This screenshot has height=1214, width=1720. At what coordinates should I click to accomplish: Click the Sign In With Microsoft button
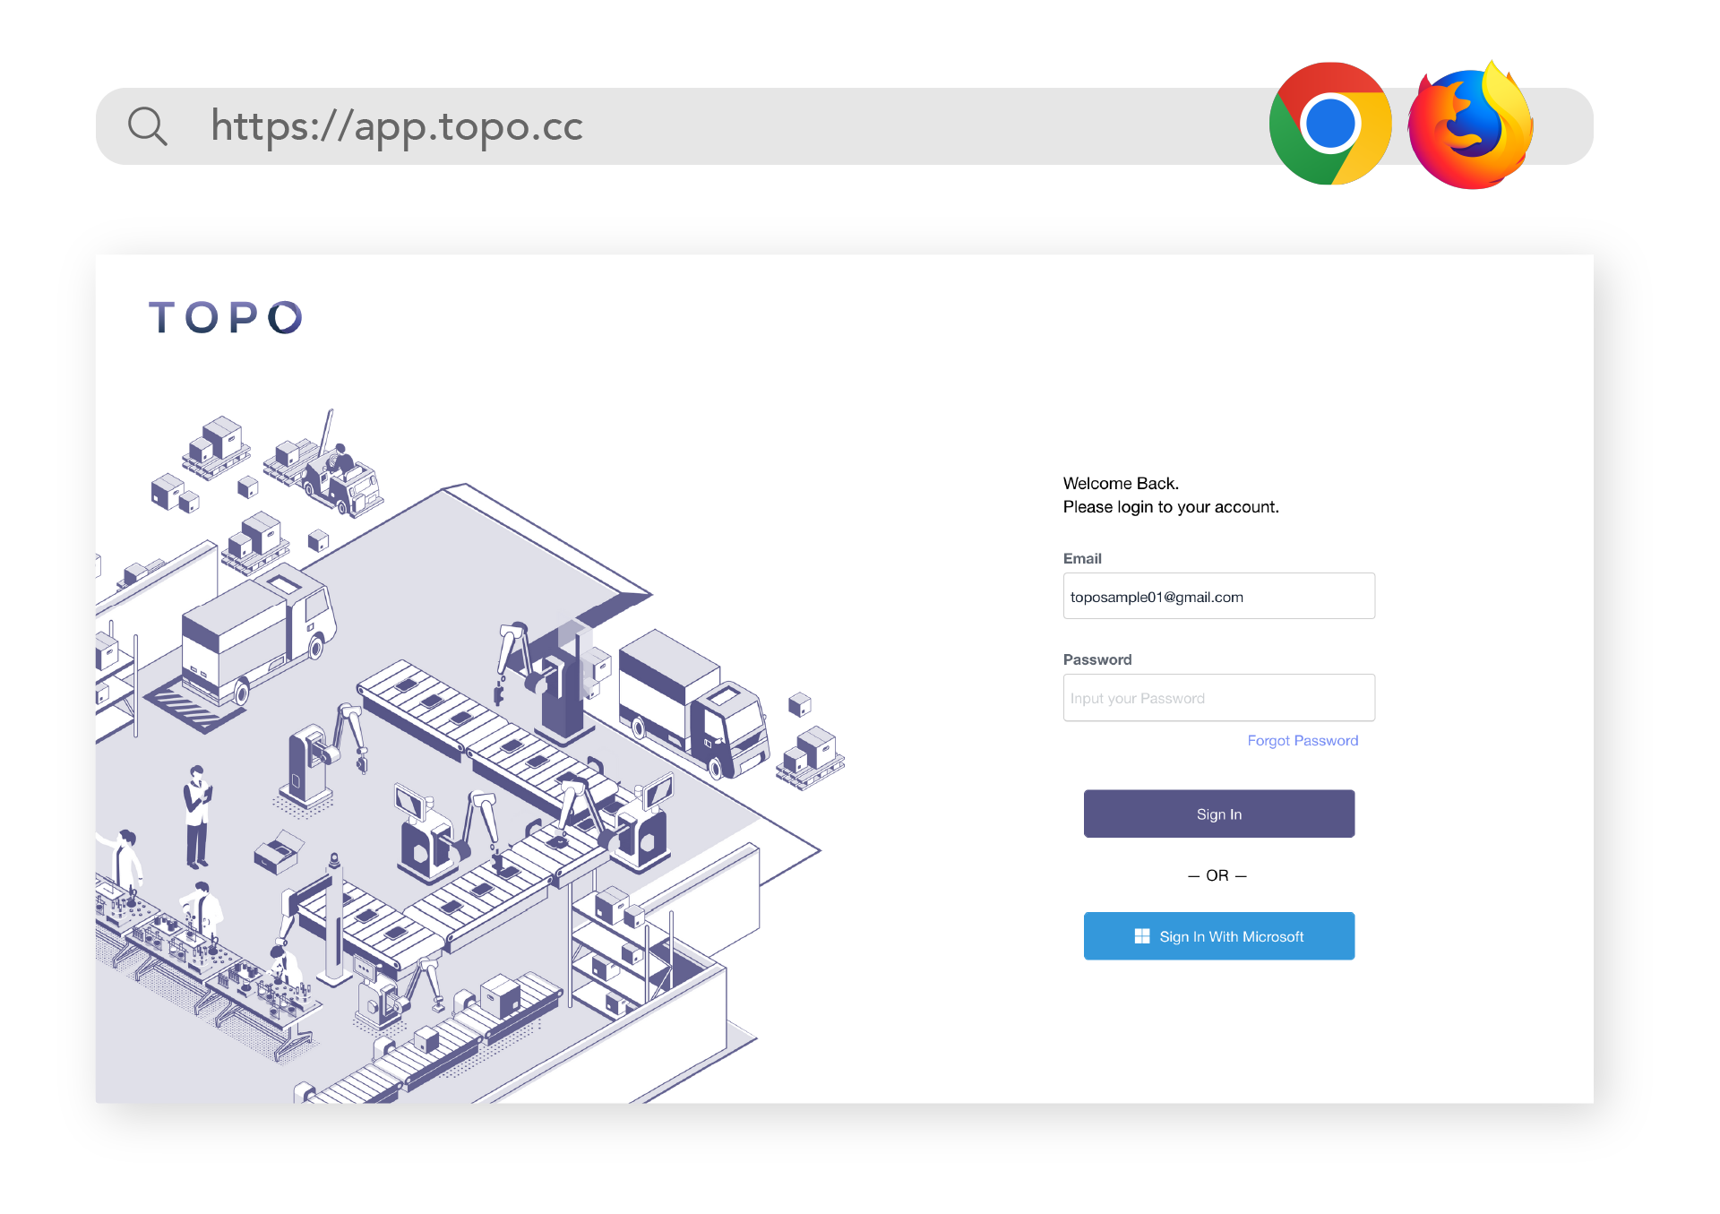click(x=1218, y=935)
